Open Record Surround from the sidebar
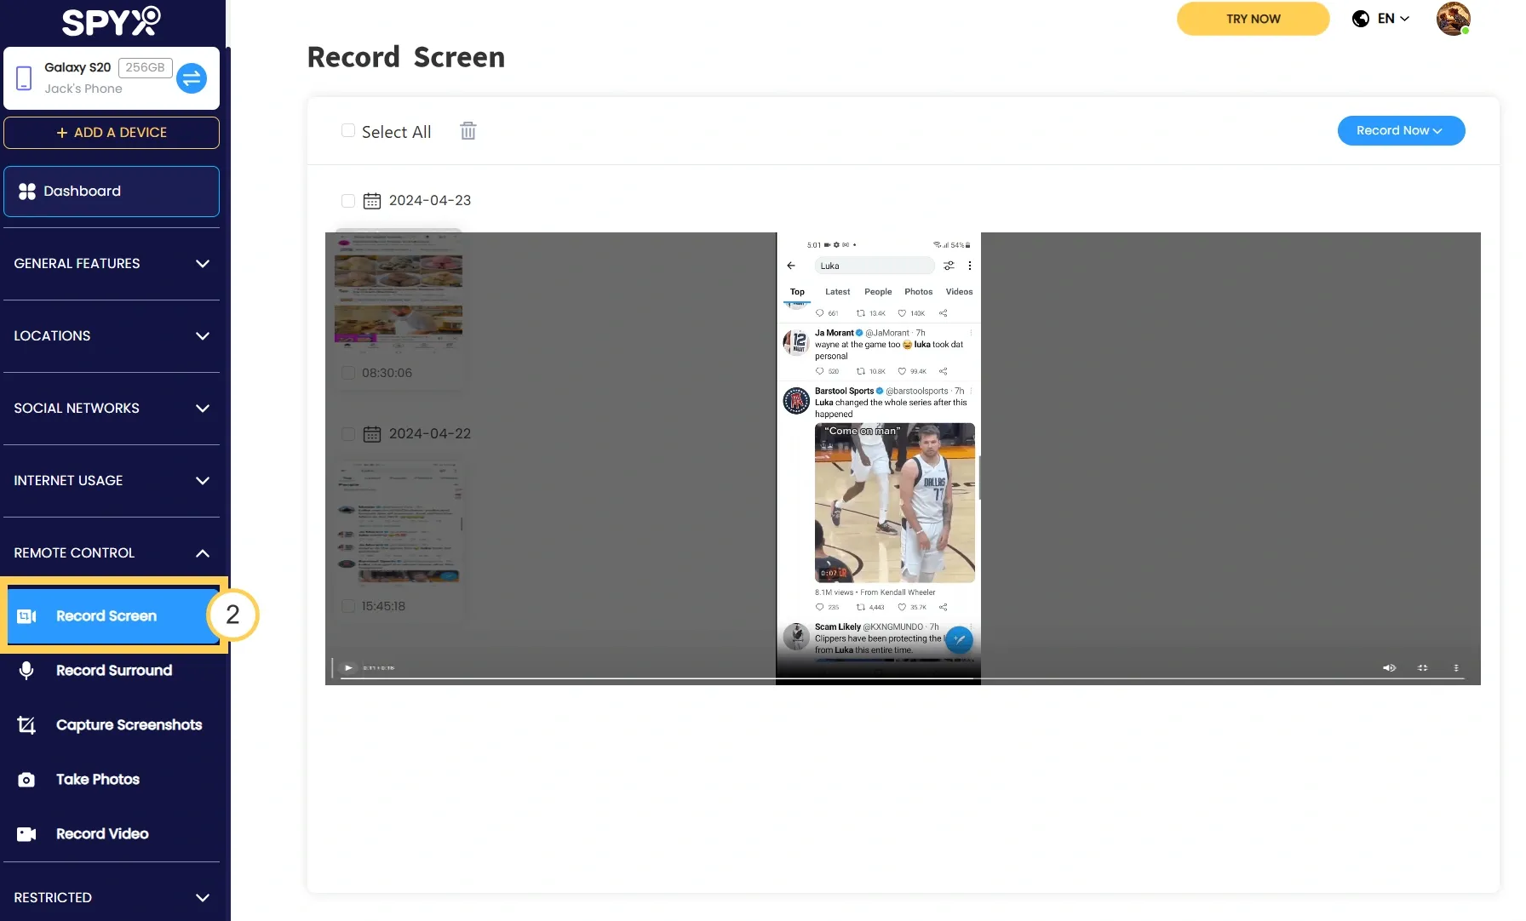 (x=114, y=671)
